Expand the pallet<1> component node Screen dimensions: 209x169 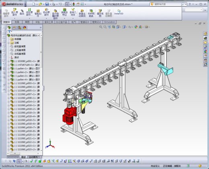8,68
